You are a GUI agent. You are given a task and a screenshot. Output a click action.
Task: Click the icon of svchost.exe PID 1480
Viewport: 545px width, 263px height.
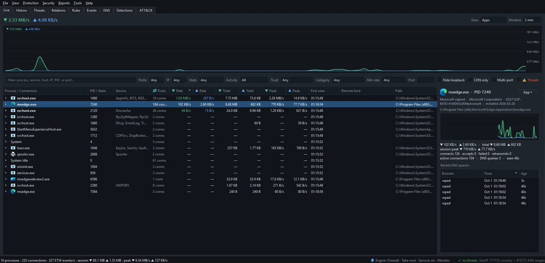[13, 98]
